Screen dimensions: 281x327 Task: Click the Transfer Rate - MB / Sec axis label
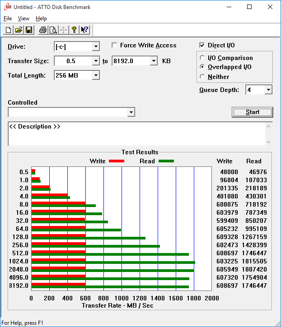click(117, 305)
